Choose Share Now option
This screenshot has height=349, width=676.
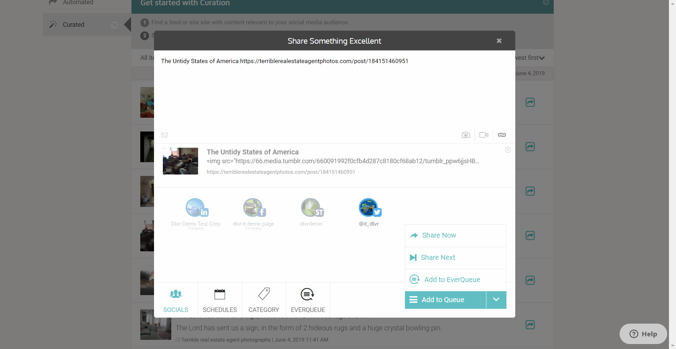pyautogui.click(x=455, y=235)
